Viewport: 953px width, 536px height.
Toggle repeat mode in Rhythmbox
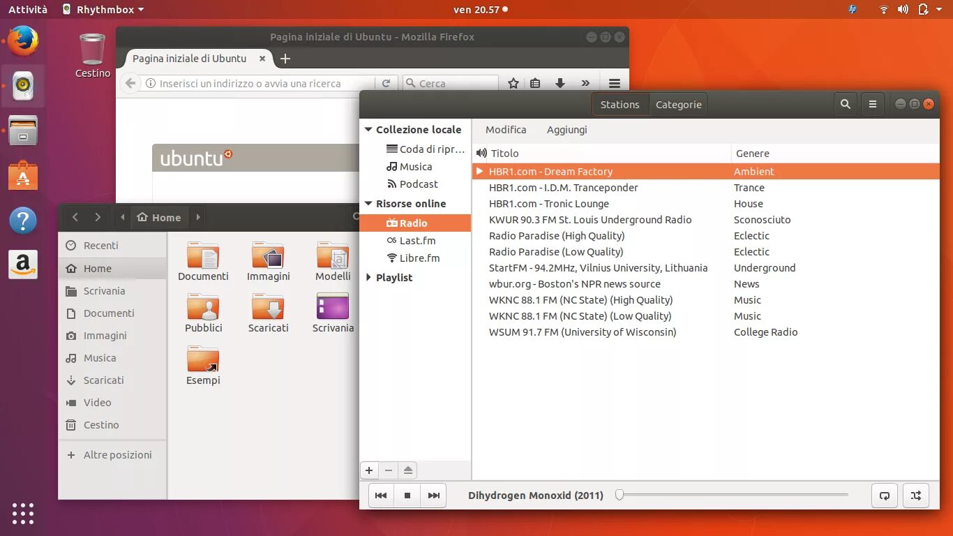pos(885,496)
